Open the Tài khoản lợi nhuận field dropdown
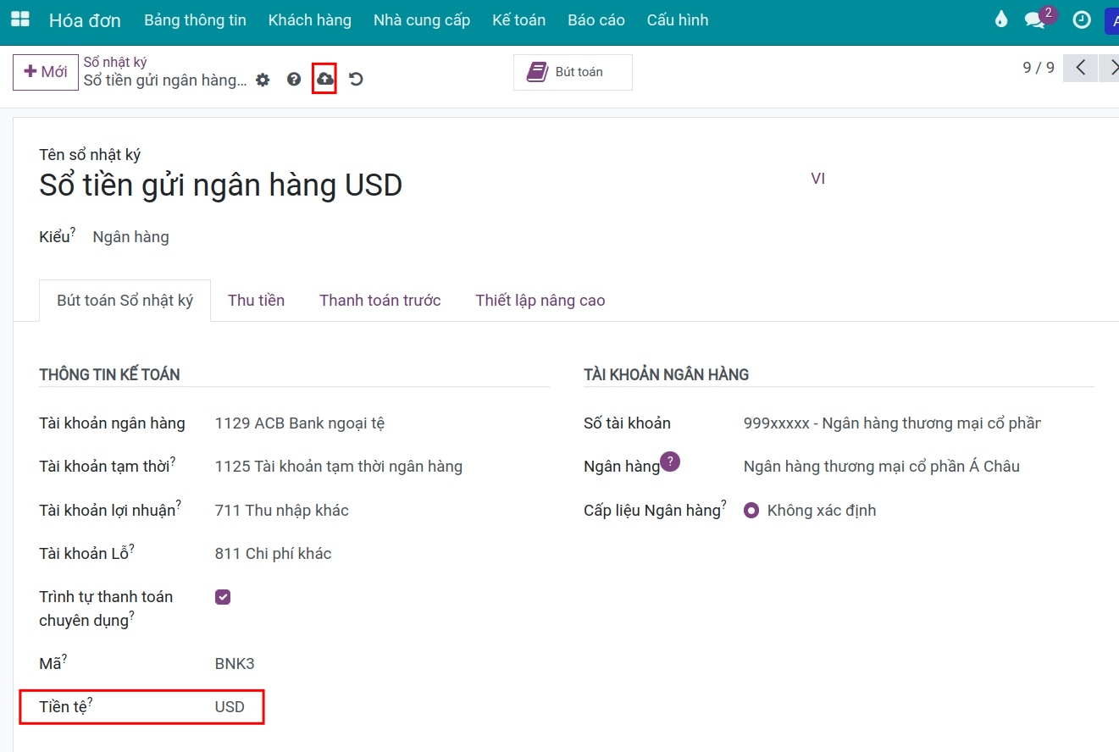This screenshot has height=752, width=1119. point(381,511)
